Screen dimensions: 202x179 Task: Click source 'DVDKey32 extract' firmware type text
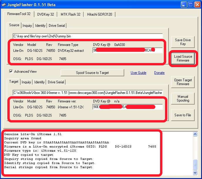pos(71,51)
